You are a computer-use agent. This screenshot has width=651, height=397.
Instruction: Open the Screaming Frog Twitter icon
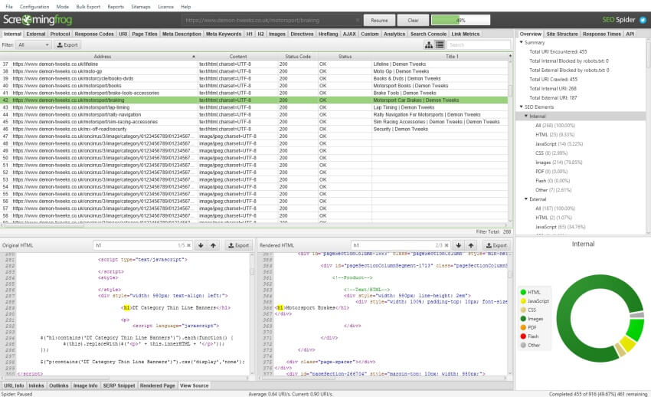643,19
